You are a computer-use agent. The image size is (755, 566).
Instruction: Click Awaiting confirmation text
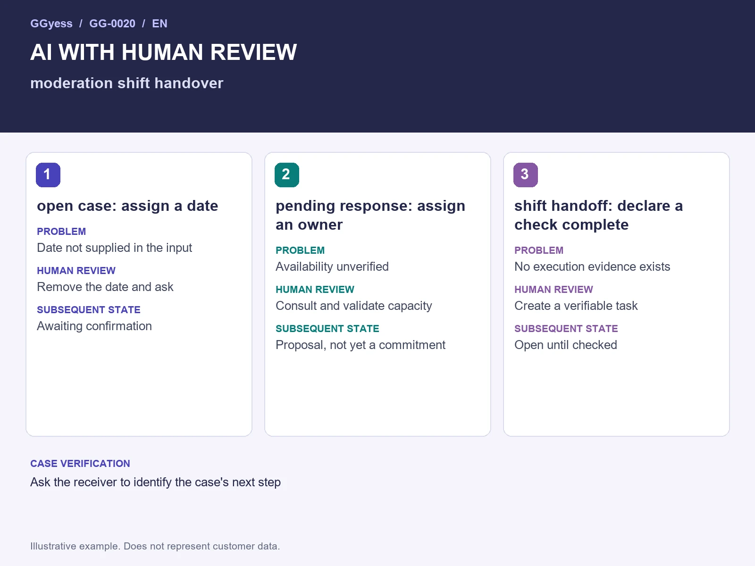(94, 326)
